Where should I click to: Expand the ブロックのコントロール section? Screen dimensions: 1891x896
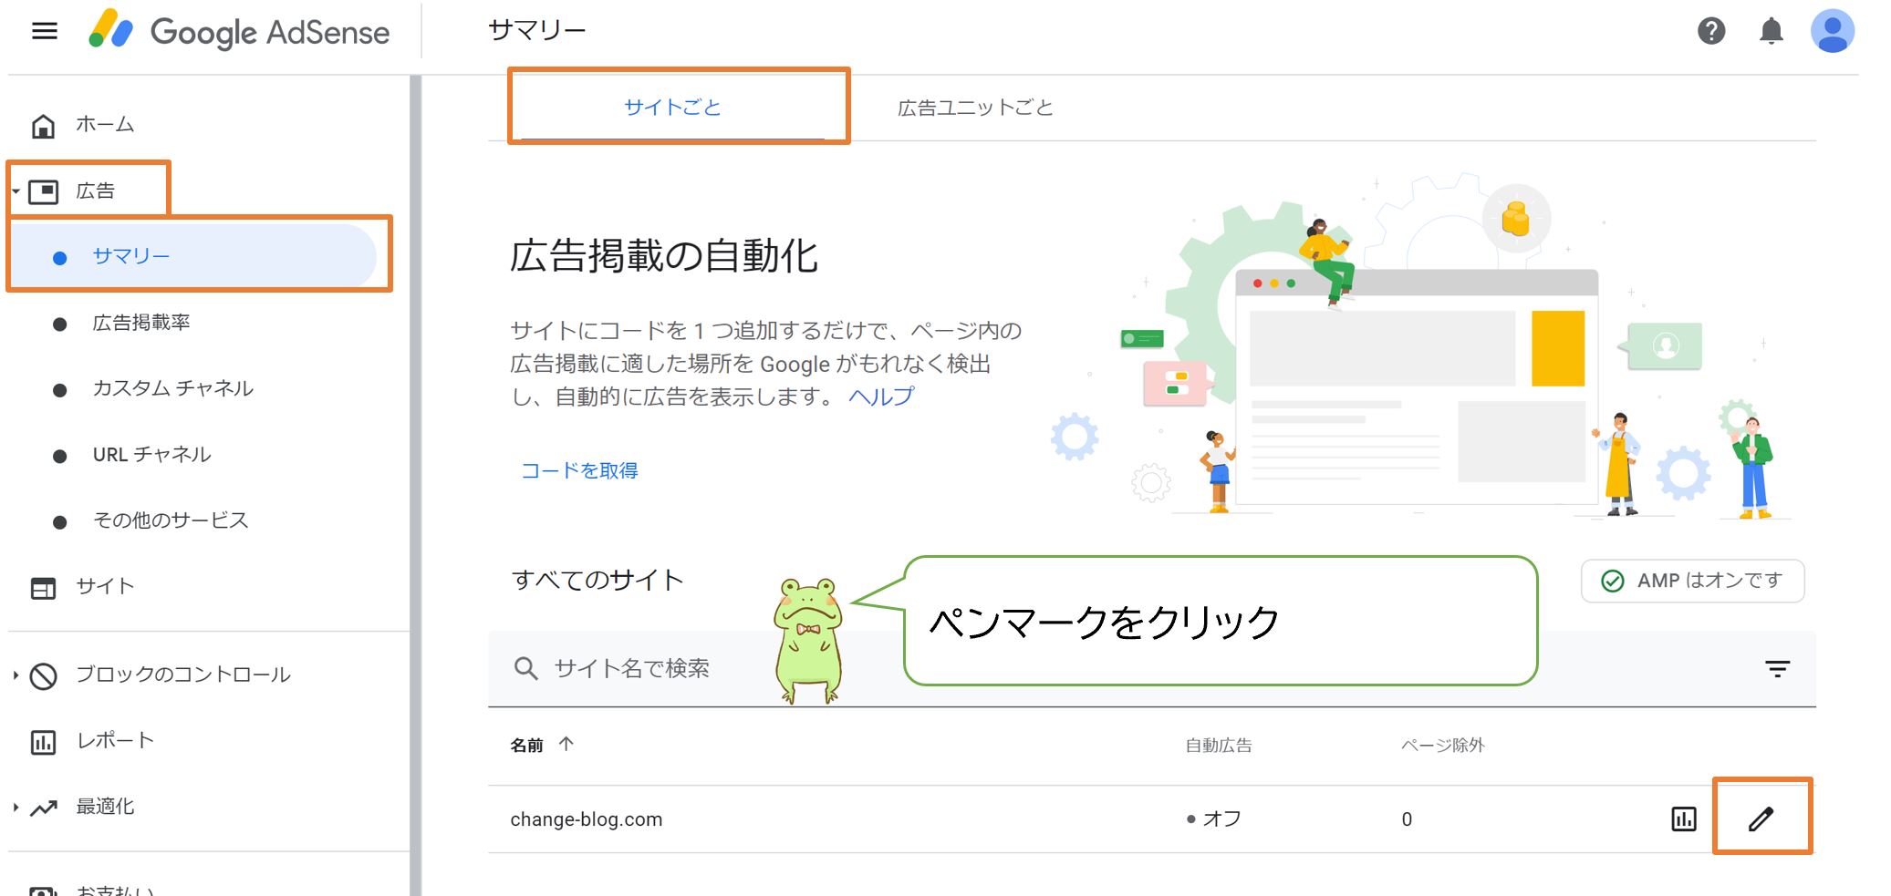(14, 675)
